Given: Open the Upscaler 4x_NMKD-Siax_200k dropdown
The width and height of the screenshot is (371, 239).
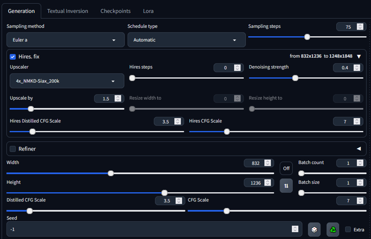Looking at the screenshot, I should tap(67, 81).
